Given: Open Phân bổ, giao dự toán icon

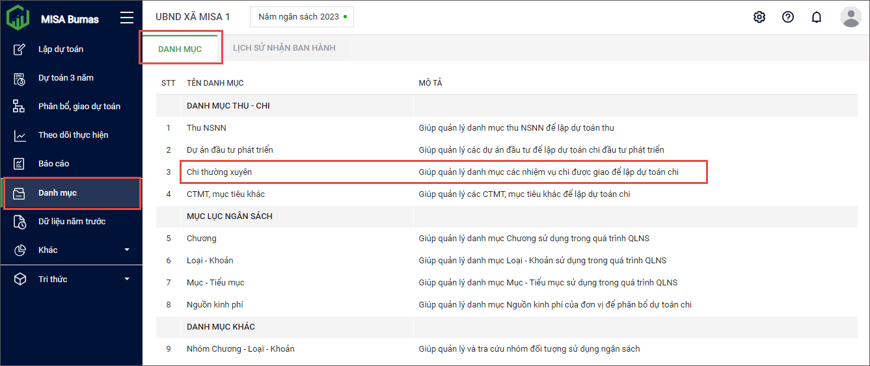Looking at the screenshot, I should 20,107.
